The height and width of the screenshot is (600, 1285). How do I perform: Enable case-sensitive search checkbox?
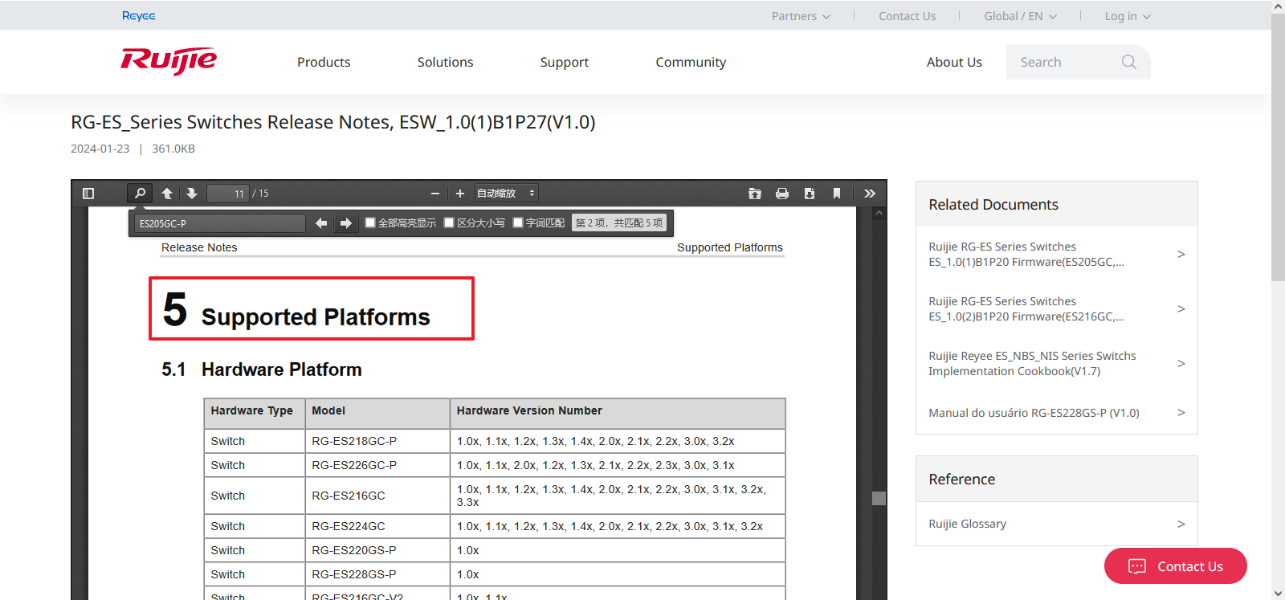tap(449, 222)
